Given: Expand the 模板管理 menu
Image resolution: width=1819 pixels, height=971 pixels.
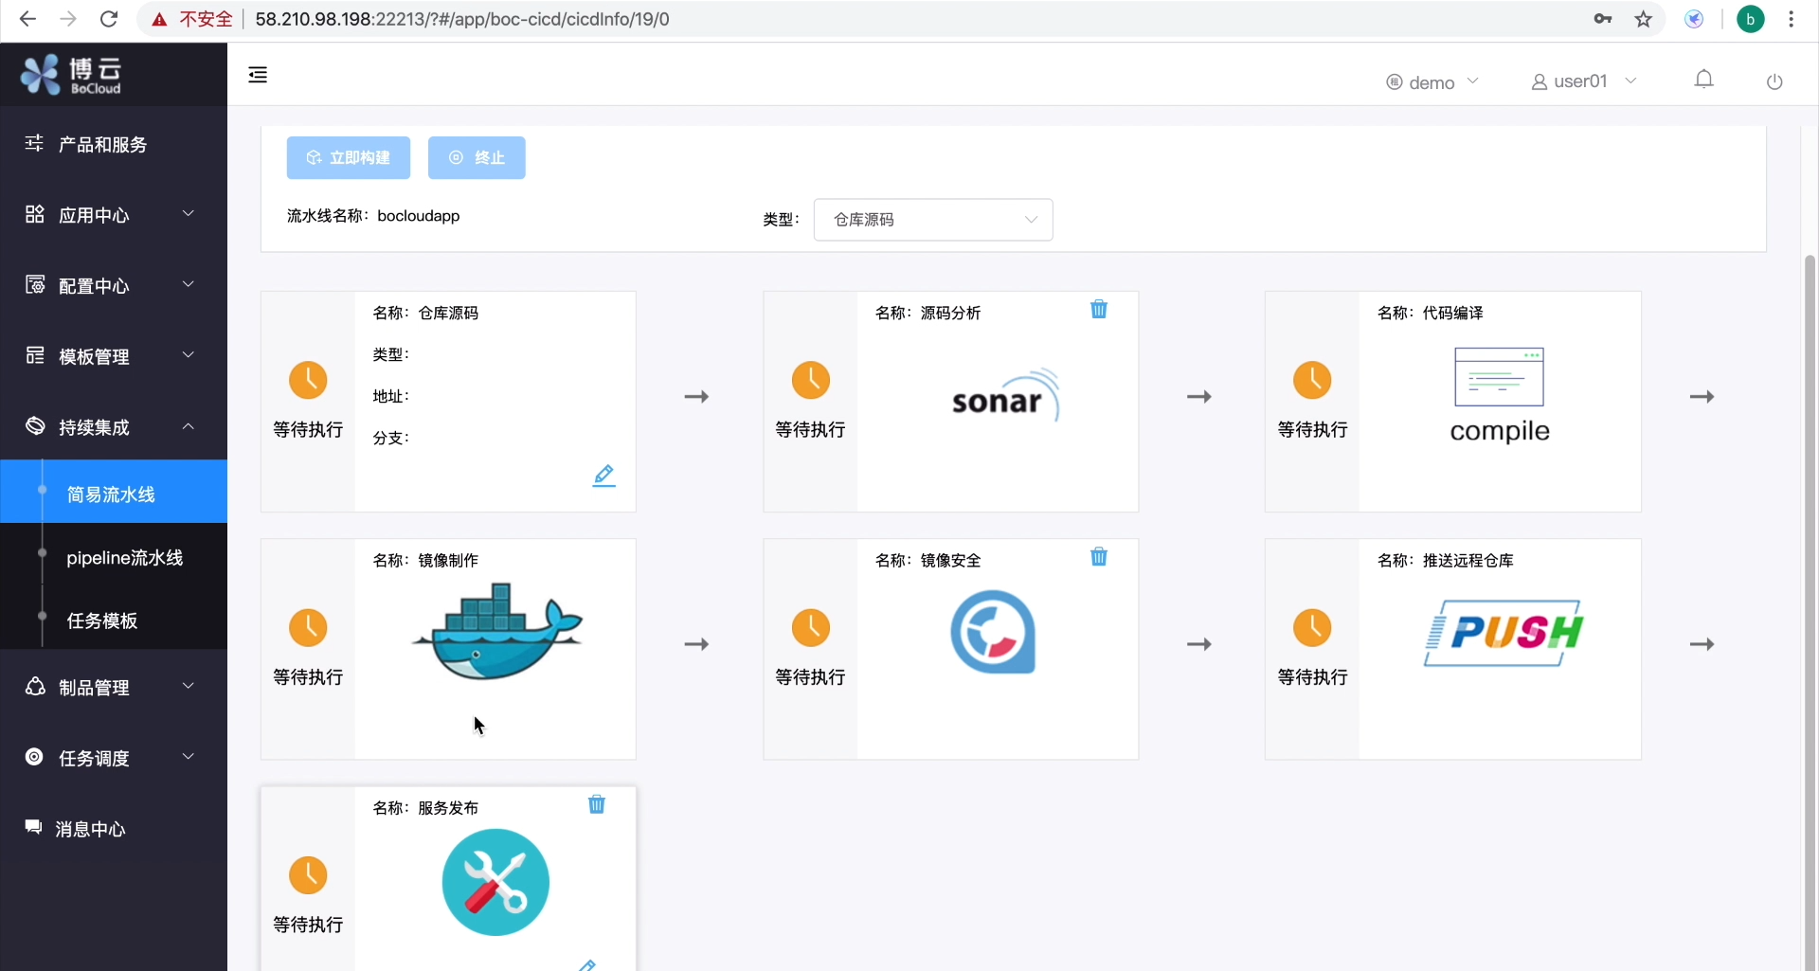Looking at the screenshot, I should pyautogui.click(x=114, y=356).
